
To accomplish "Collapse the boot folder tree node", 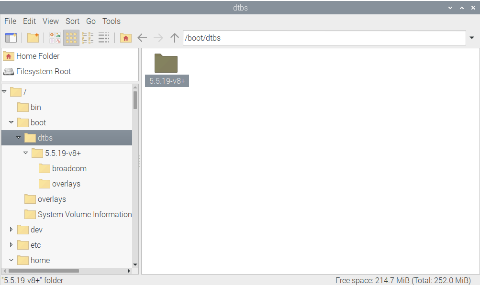I will click(11, 122).
